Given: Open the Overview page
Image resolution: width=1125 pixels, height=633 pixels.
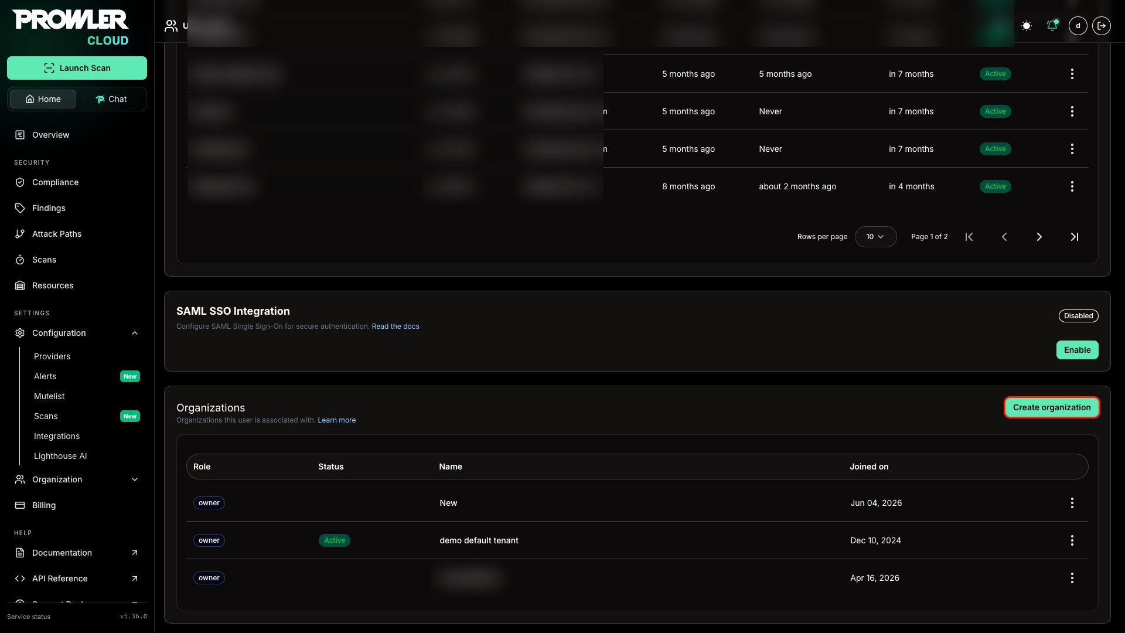Looking at the screenshot, I should click(x=50, y=135).
